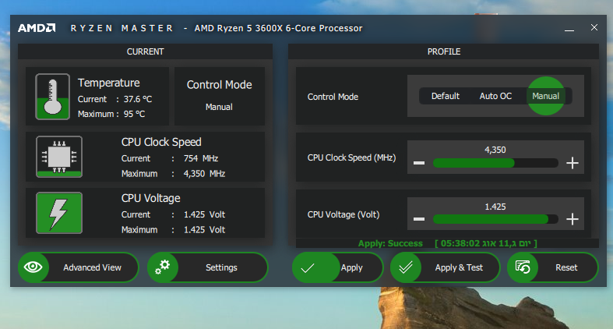Click current clock speed 754 MHz
The height and width of the screenshot is (329, 613).
tap(201, 158)
